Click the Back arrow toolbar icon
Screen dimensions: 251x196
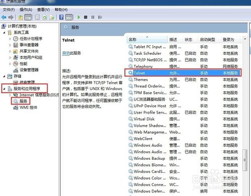coord(4,17)
